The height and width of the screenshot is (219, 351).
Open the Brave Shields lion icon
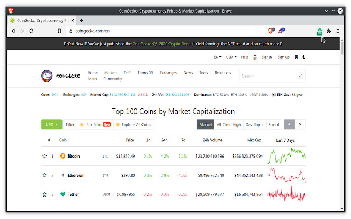point(271,31)
